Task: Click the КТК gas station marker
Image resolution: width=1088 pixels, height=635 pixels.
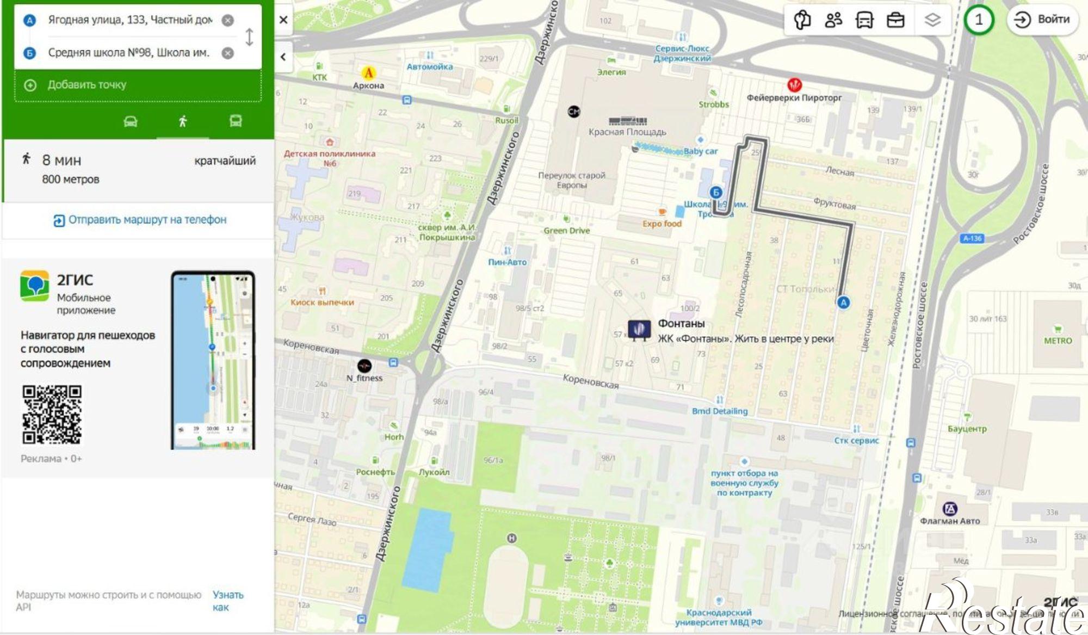Action: pos(319,66)
